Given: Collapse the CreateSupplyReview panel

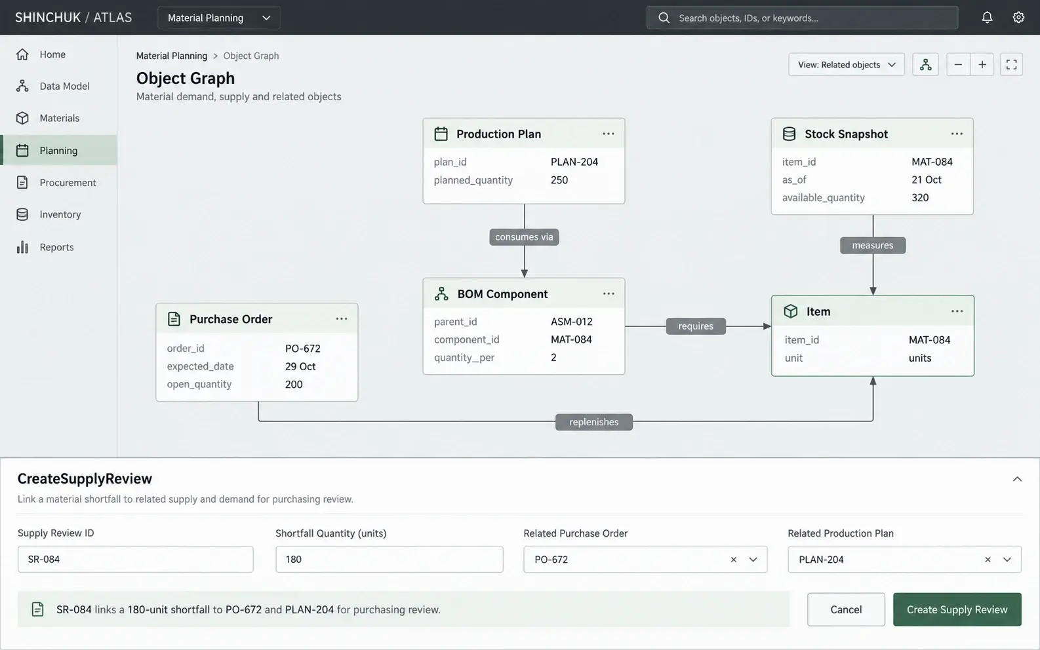Looking at the screenshot, I should [x=1017, y=479].
